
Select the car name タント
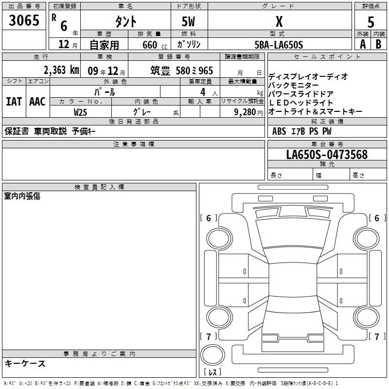125,22
